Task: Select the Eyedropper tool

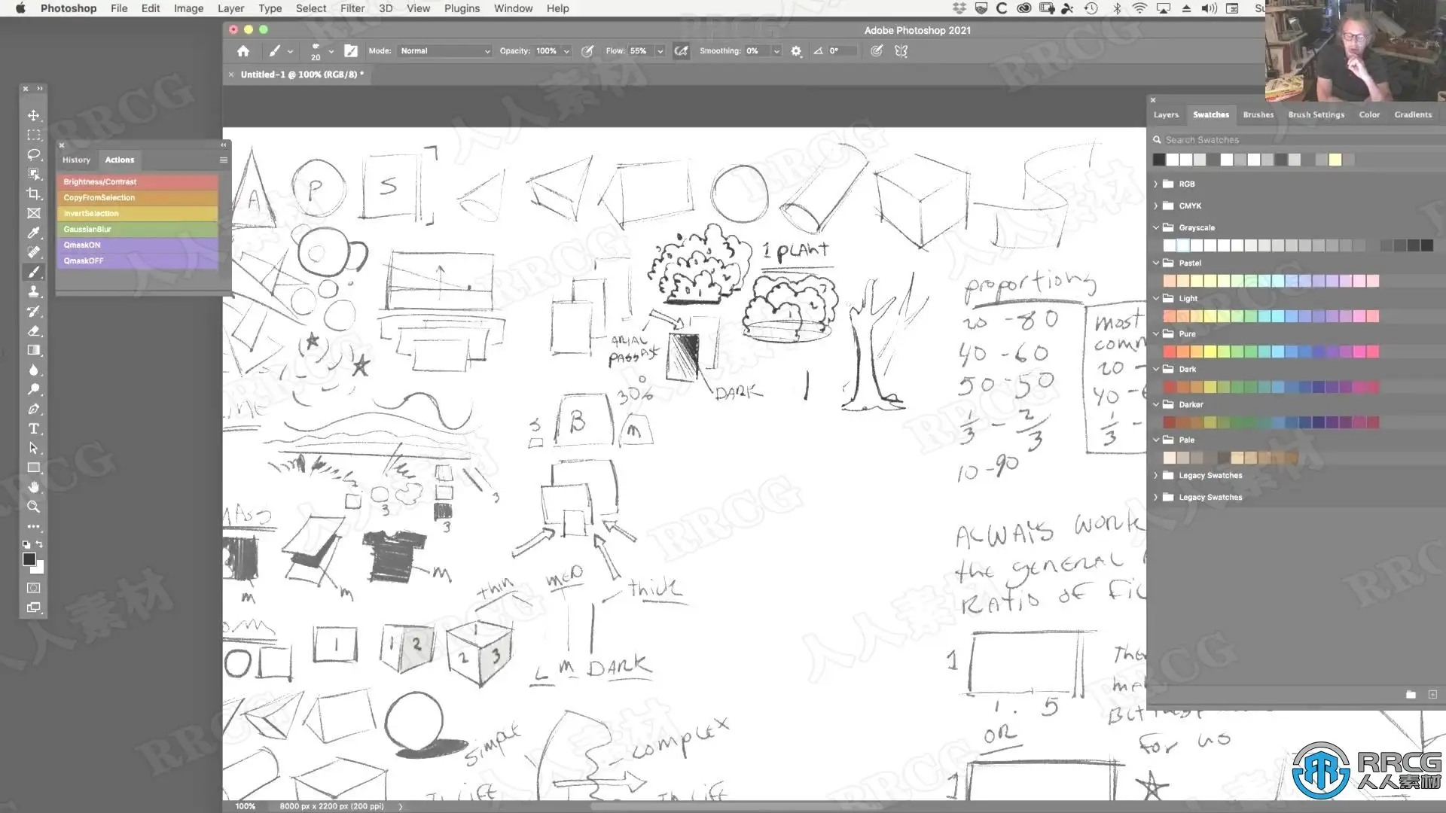Action: point(33,233)
